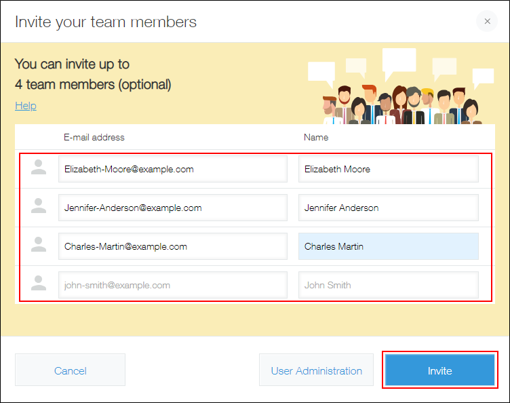The image size is (510, 403).
Task: Select the Elizabeth-Moore@example.com email field
Action: (x=172, y=169)
